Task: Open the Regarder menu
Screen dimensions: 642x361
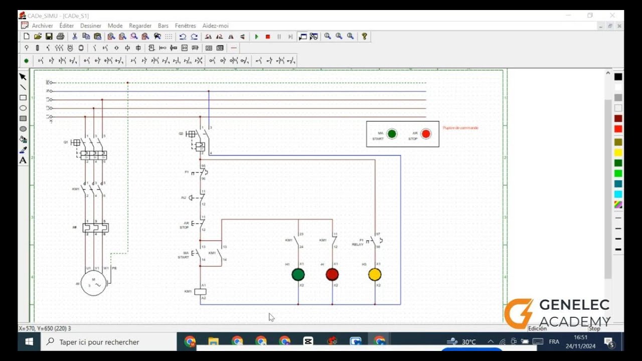Action: click(140, 26)
